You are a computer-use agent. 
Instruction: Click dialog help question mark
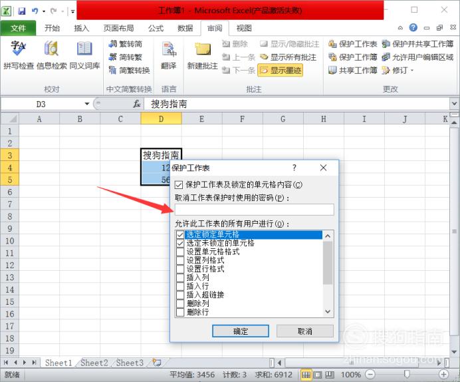pyautogui.click(x=294, y=168)
